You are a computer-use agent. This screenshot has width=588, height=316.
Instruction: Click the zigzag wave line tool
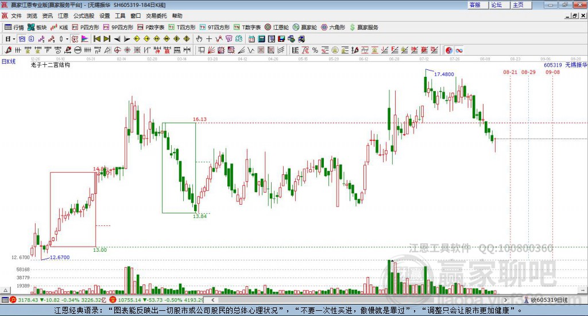[250, 50]
